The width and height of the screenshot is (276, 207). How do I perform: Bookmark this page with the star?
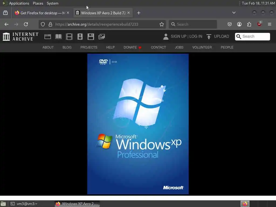(162, 24)
